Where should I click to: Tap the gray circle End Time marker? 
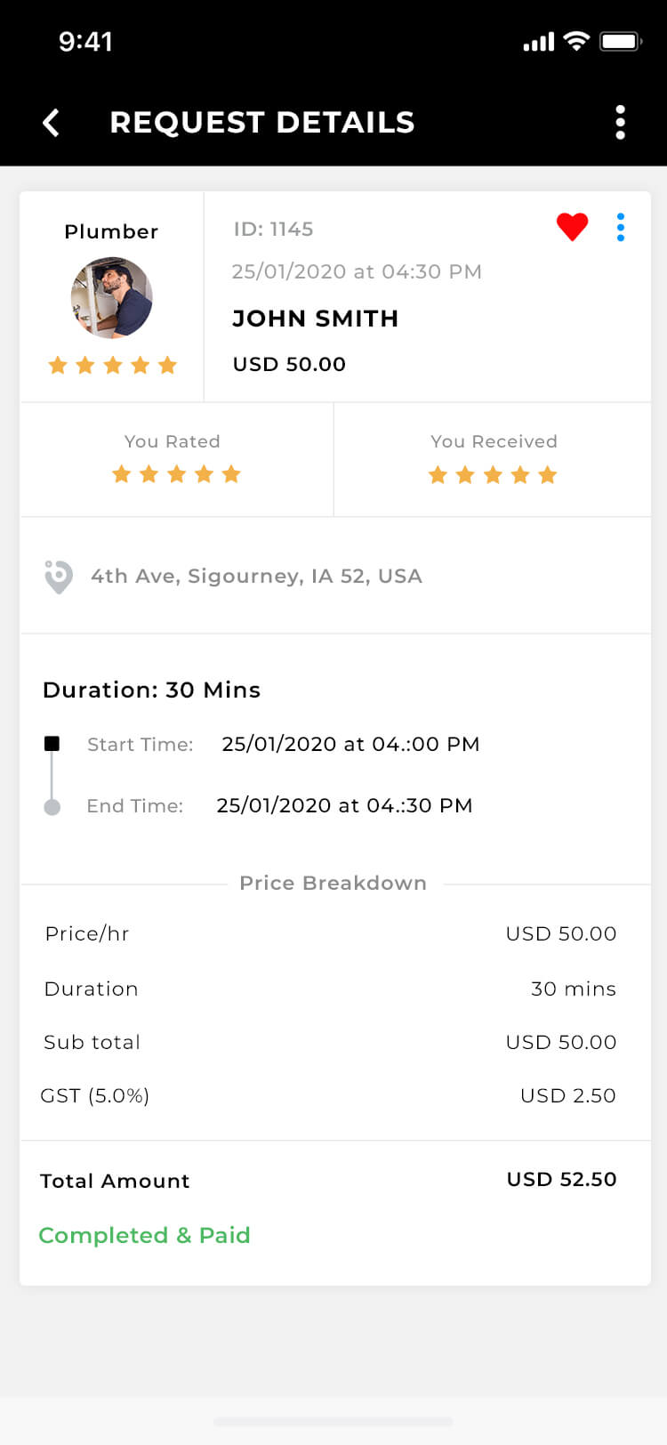(x=52, y=807)
